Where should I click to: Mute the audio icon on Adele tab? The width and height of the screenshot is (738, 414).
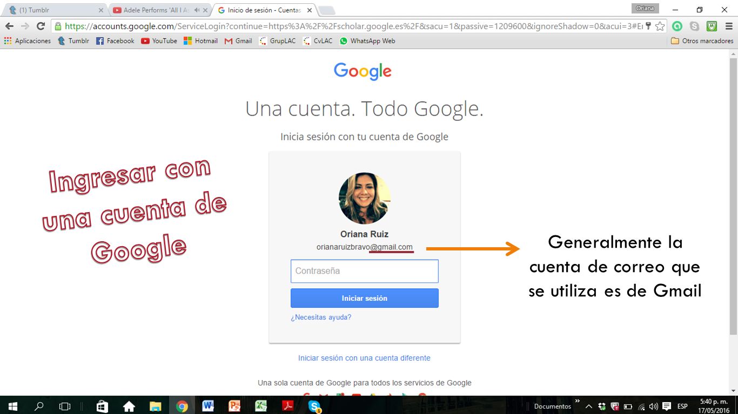tap(197, 10)
